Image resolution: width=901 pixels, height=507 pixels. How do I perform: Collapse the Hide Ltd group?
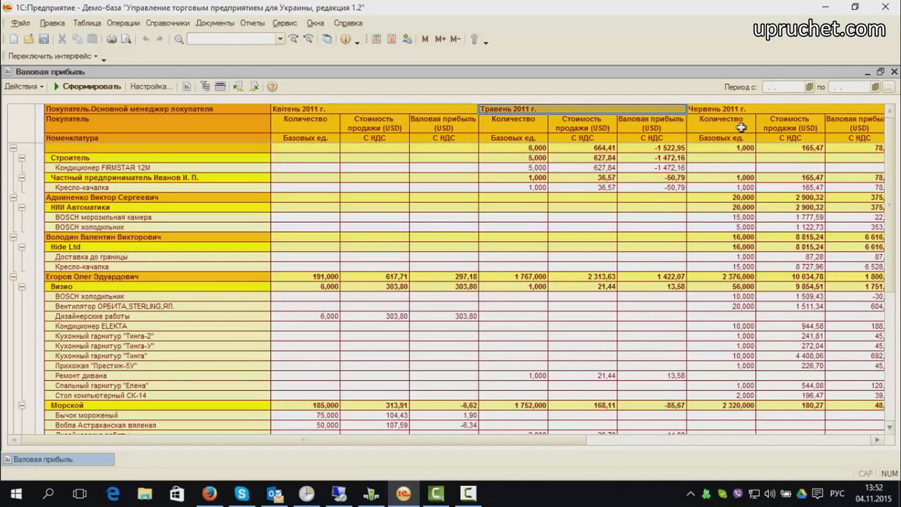click(x=22, y=247)
